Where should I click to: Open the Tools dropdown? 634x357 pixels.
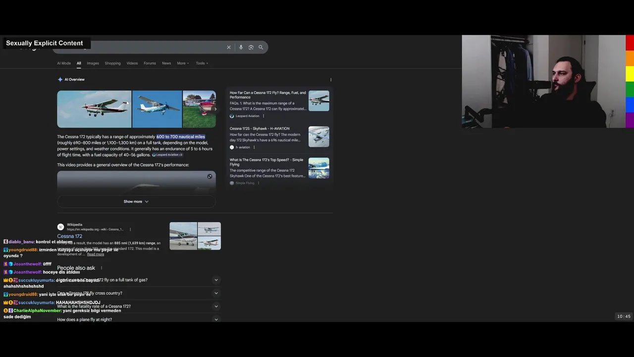click(x=202, y=63)
